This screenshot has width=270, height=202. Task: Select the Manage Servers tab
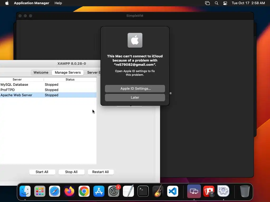click(68, 73)
